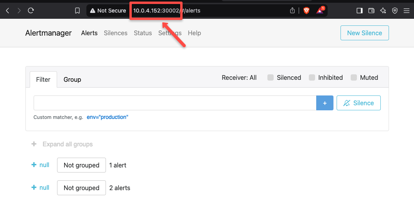Reload the page with refresh icon

pos(31,11)
